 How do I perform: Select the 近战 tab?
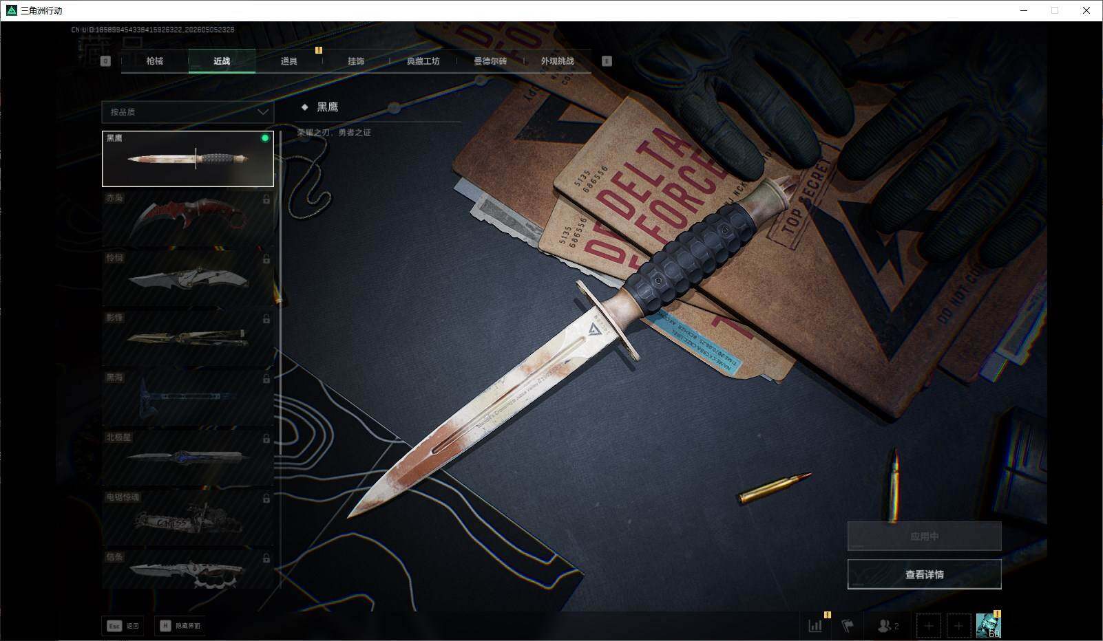pyautogui.click(x=222, y=61)
